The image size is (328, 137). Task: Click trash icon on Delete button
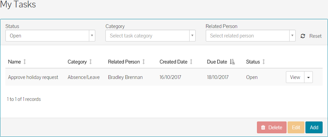[x=263, y=128]
